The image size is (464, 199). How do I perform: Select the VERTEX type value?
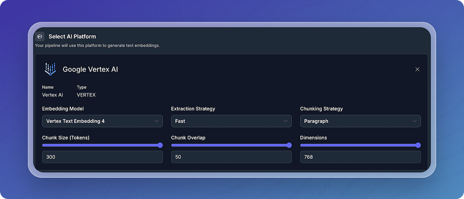[x=86, y=95]
